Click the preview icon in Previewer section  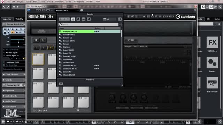click(x=61, y=84)
